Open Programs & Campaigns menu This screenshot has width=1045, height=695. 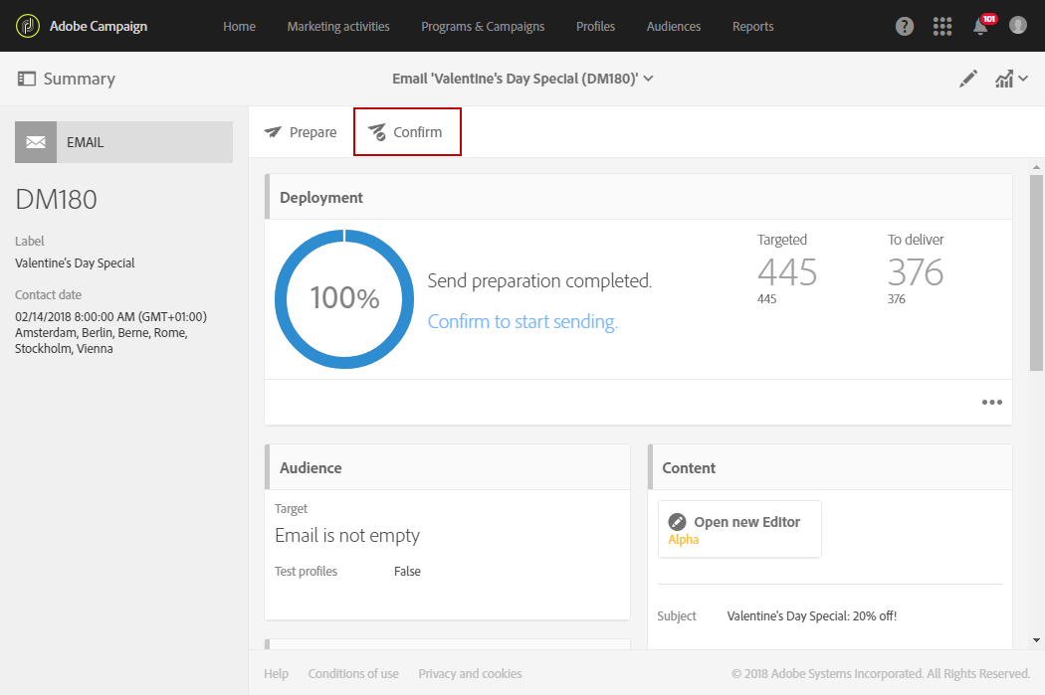point(483,26)
